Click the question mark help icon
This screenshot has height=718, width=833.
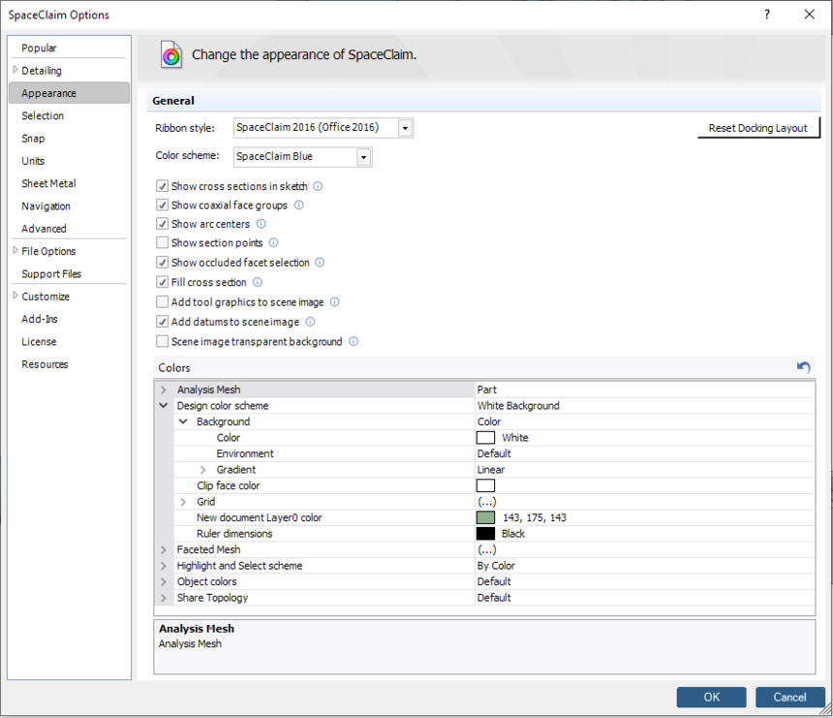coord(766,15)
